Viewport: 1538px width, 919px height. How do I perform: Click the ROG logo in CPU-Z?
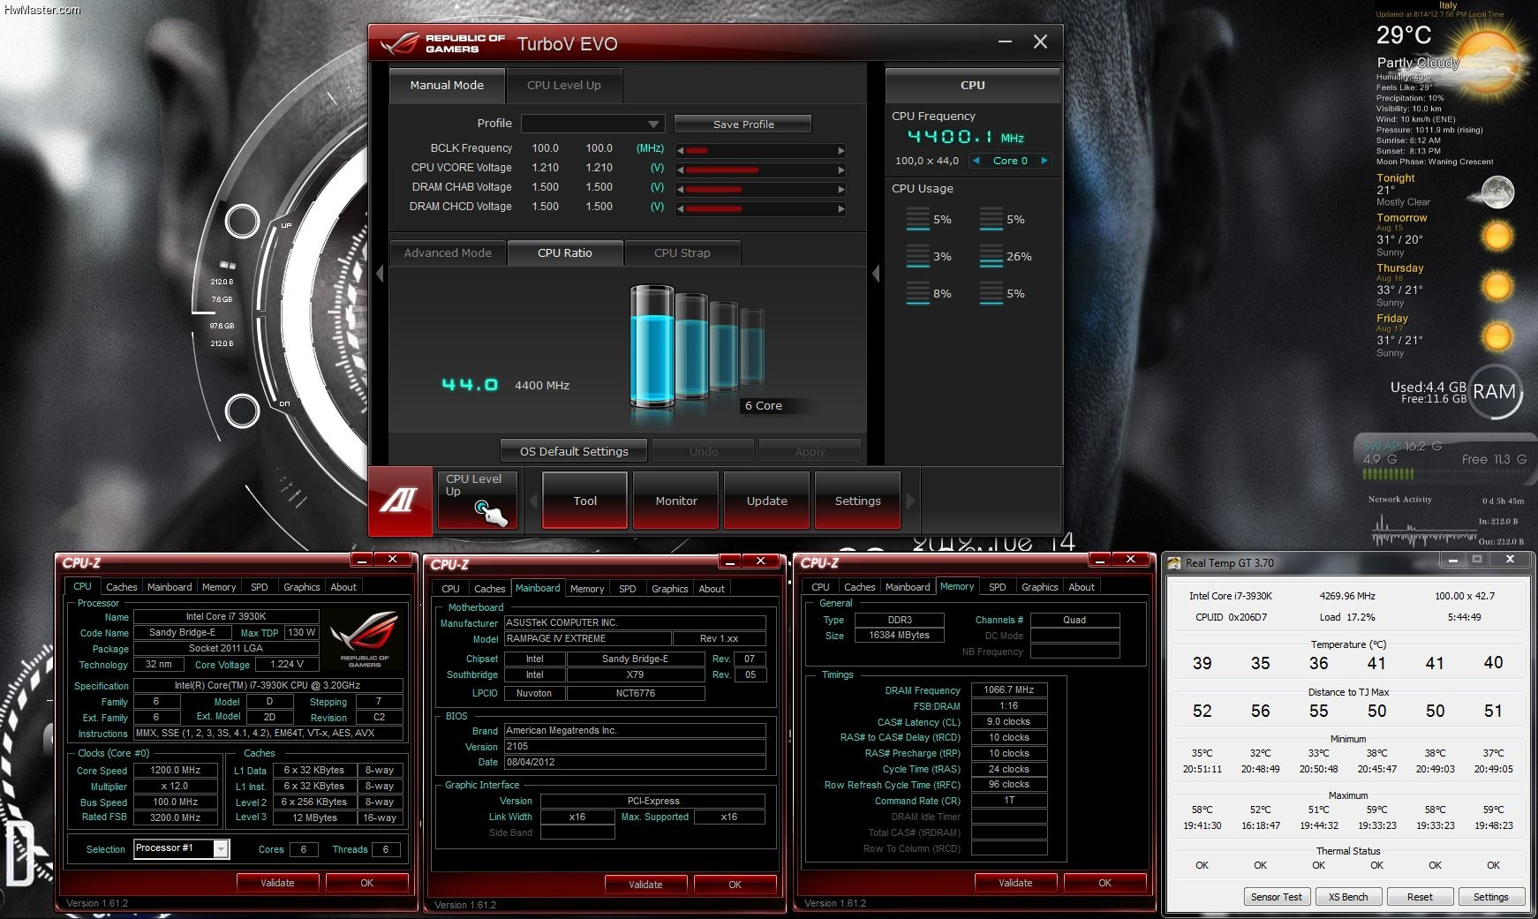pyautogui.click(x=365, y=637)
